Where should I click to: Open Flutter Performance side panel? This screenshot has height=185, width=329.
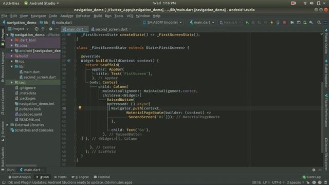click(326, 110)
